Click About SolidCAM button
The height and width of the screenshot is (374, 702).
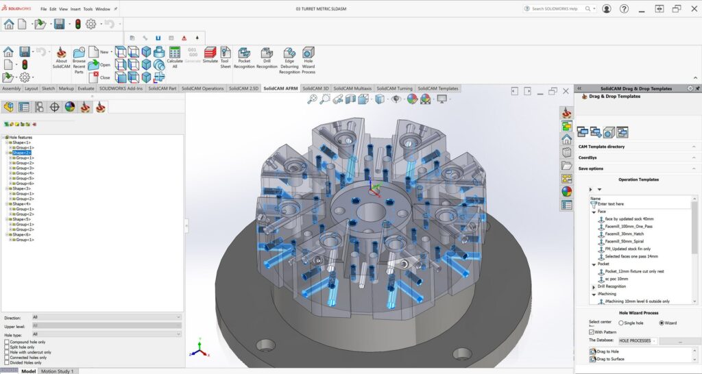pos(61,59)
